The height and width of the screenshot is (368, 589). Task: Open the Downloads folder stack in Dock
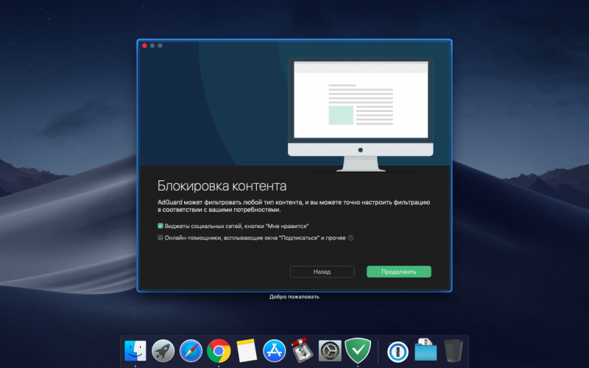point(426,350)
